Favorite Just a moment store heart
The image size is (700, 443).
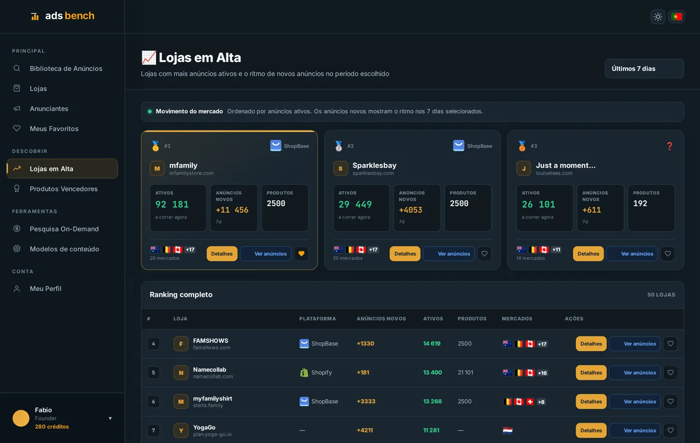(x=668, y=254)
